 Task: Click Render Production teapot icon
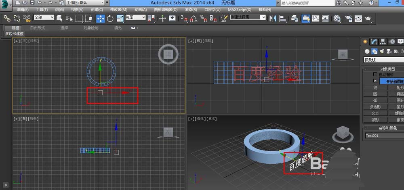tap(368, 18)
